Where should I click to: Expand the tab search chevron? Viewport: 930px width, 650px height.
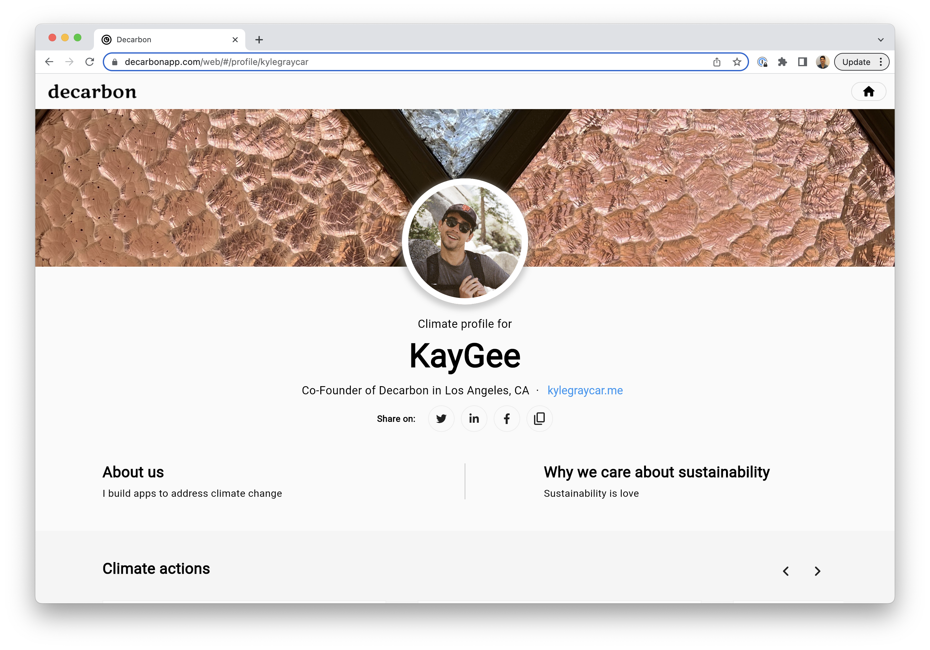tap(881, 40)
